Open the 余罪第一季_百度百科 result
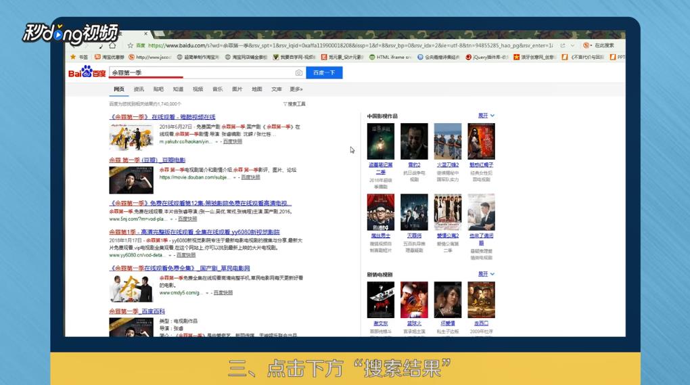Image resolution: width=690 pixels, height=385 pixels. tap(137, 311)
